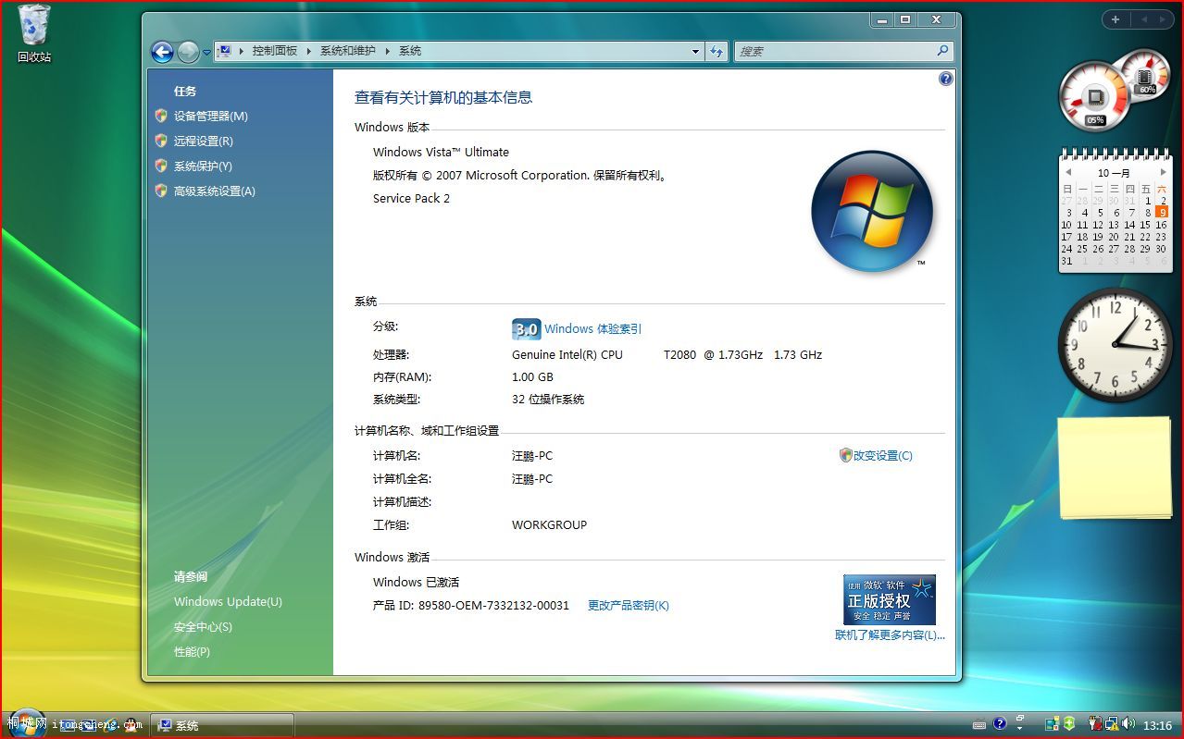The width and height of the screenshot is (1184, 739).
Task: Click 更改产品密钥(K) link
Action: click(628, 606)
